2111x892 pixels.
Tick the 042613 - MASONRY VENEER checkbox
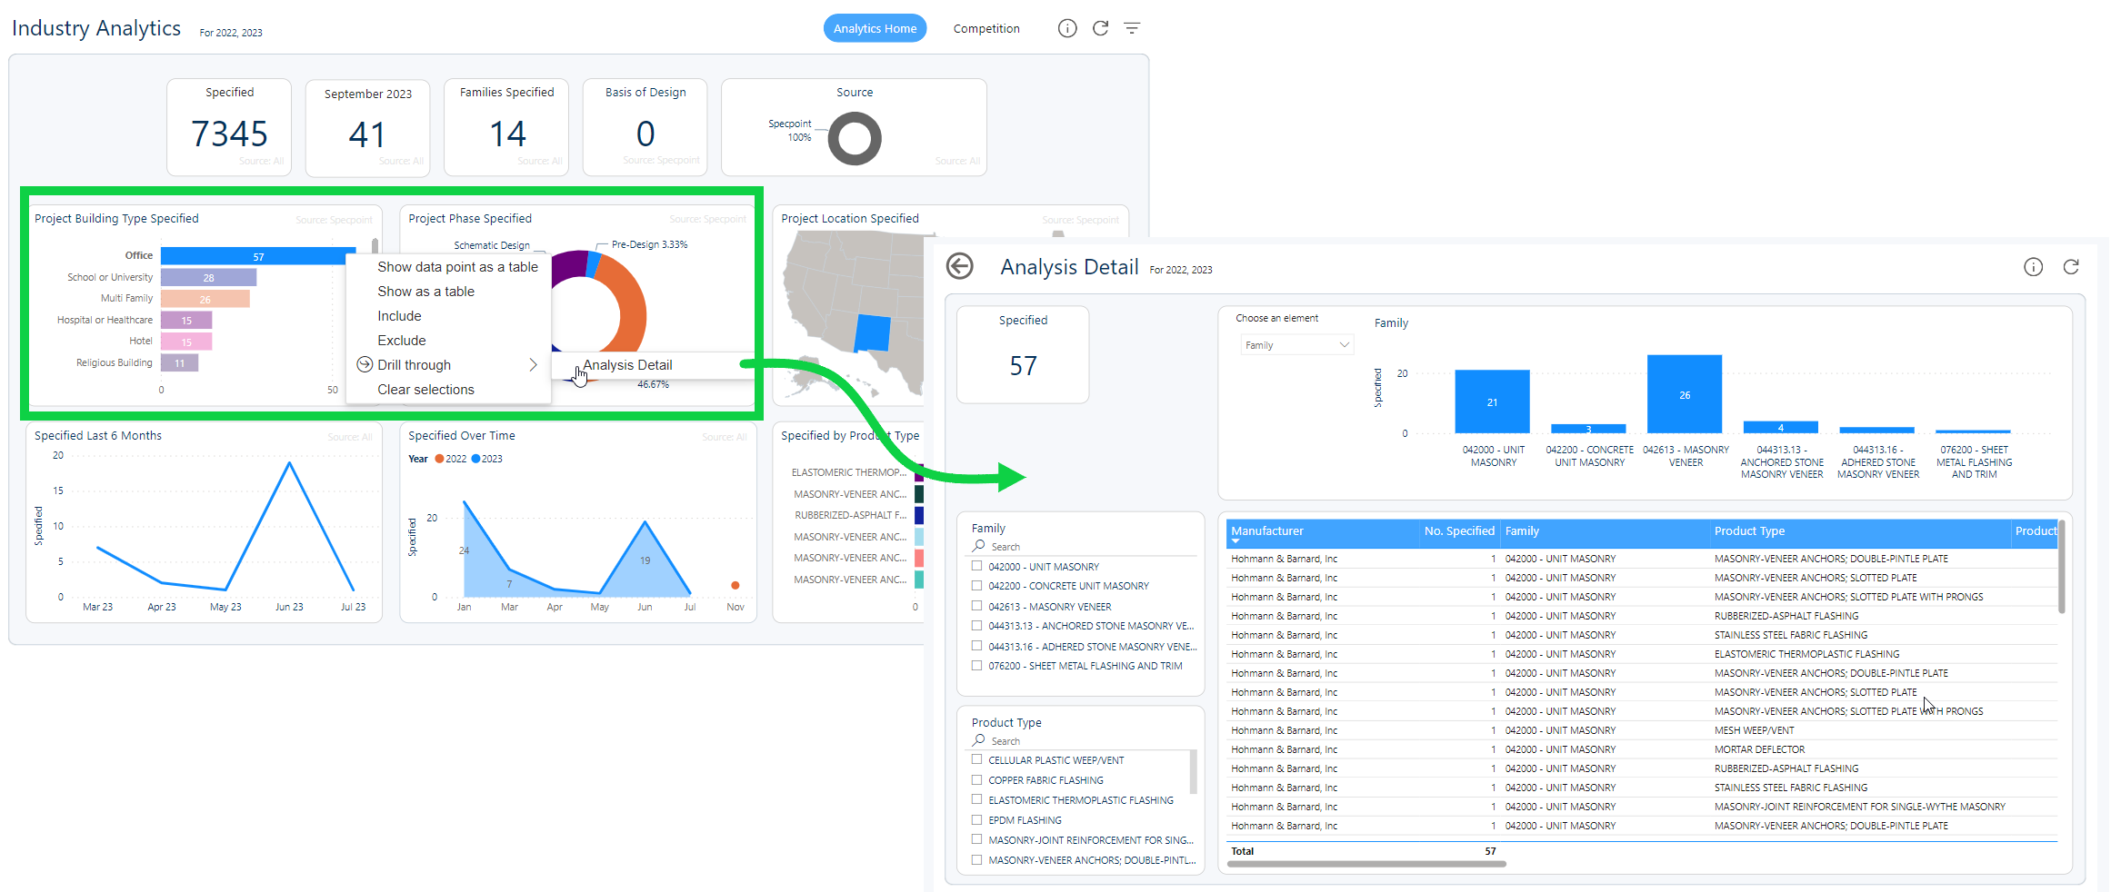point(977,606)
